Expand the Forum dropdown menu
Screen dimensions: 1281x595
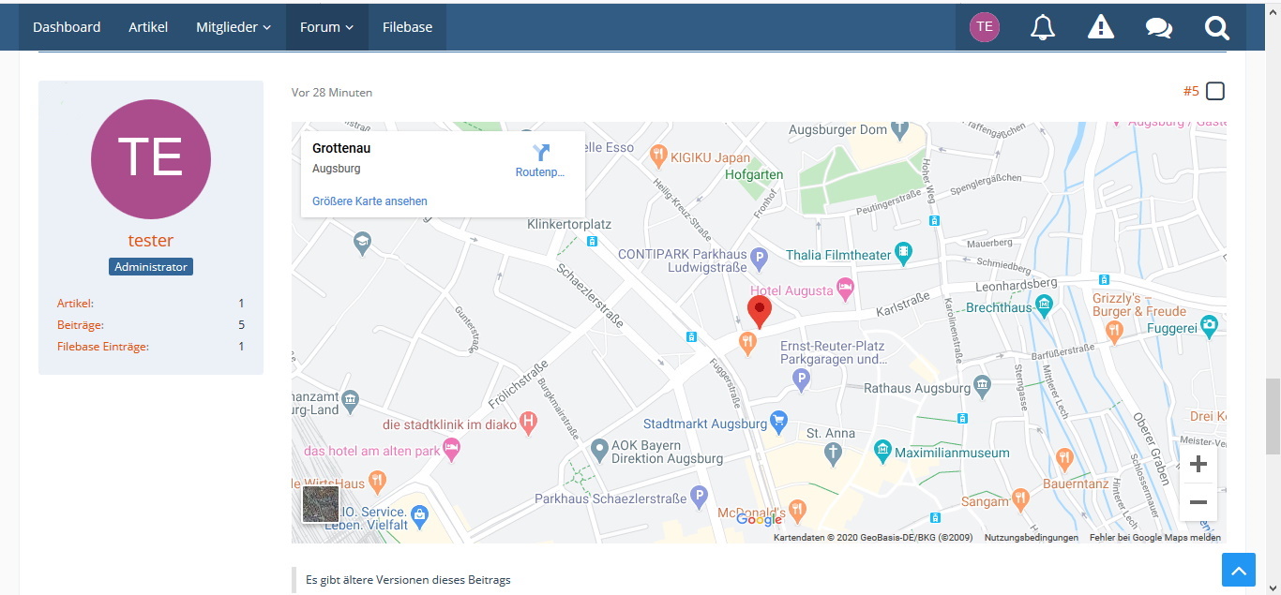(x=327, y=27)
